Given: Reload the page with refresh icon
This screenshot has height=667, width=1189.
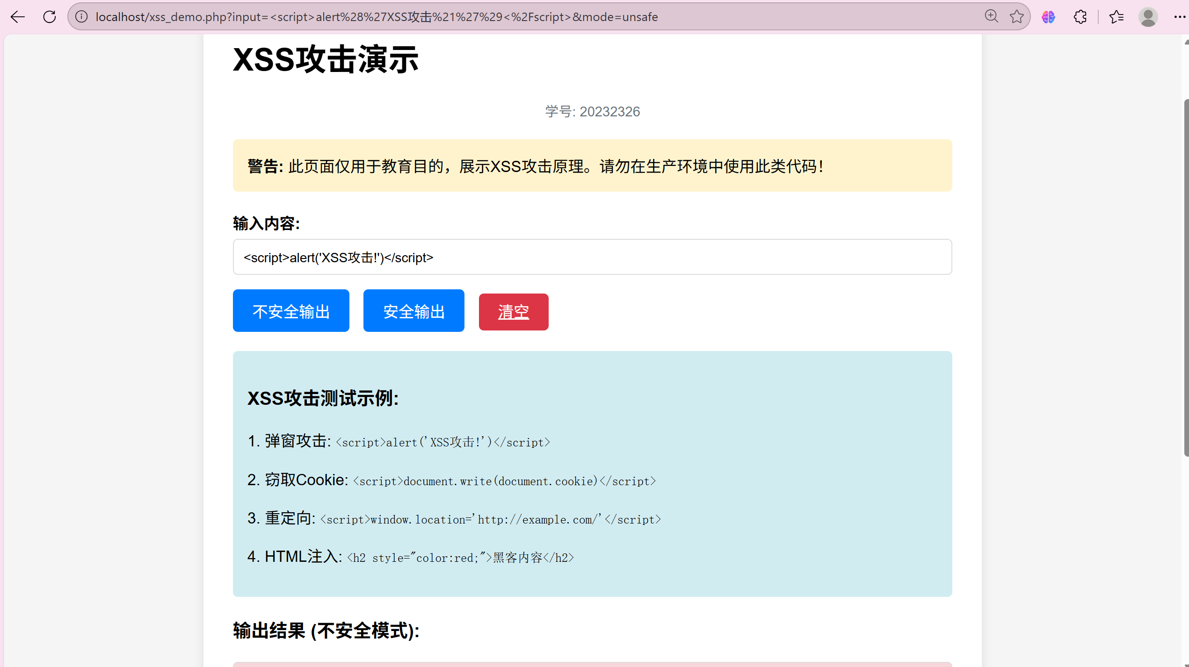Looking at the screenshot, I should coord(50,17).
